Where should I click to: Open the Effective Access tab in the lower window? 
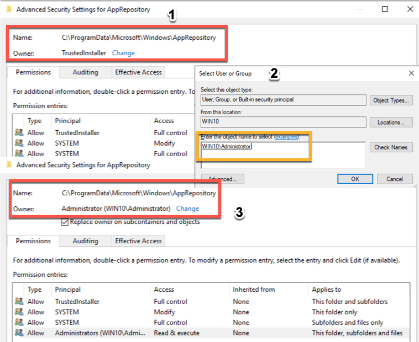pyautogui.click(x=138, y=241)
